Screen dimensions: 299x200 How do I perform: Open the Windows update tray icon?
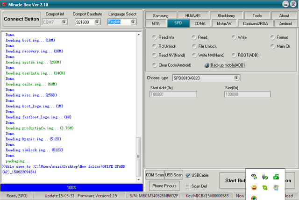pos(276,187)
